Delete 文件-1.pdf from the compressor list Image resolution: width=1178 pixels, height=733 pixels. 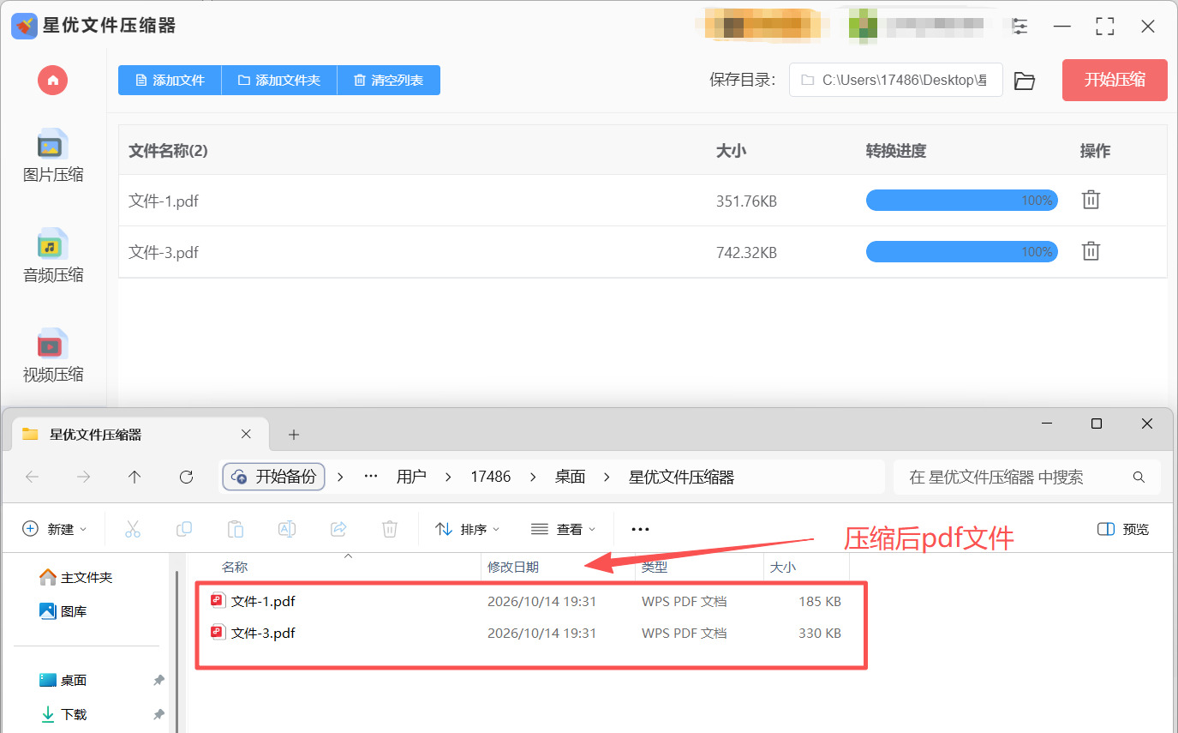pyautogui.click(x=1091, y=200)
